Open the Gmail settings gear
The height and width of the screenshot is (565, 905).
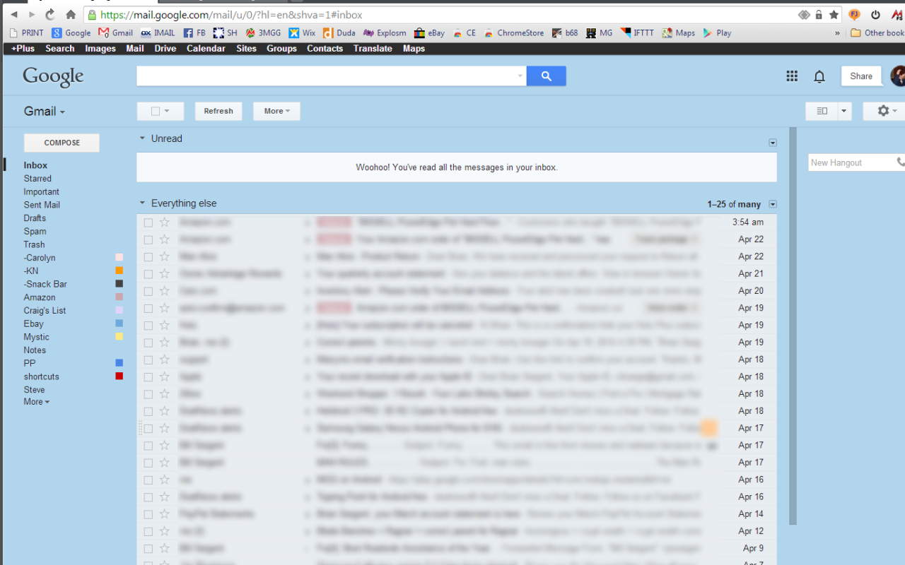click(882, 111)
